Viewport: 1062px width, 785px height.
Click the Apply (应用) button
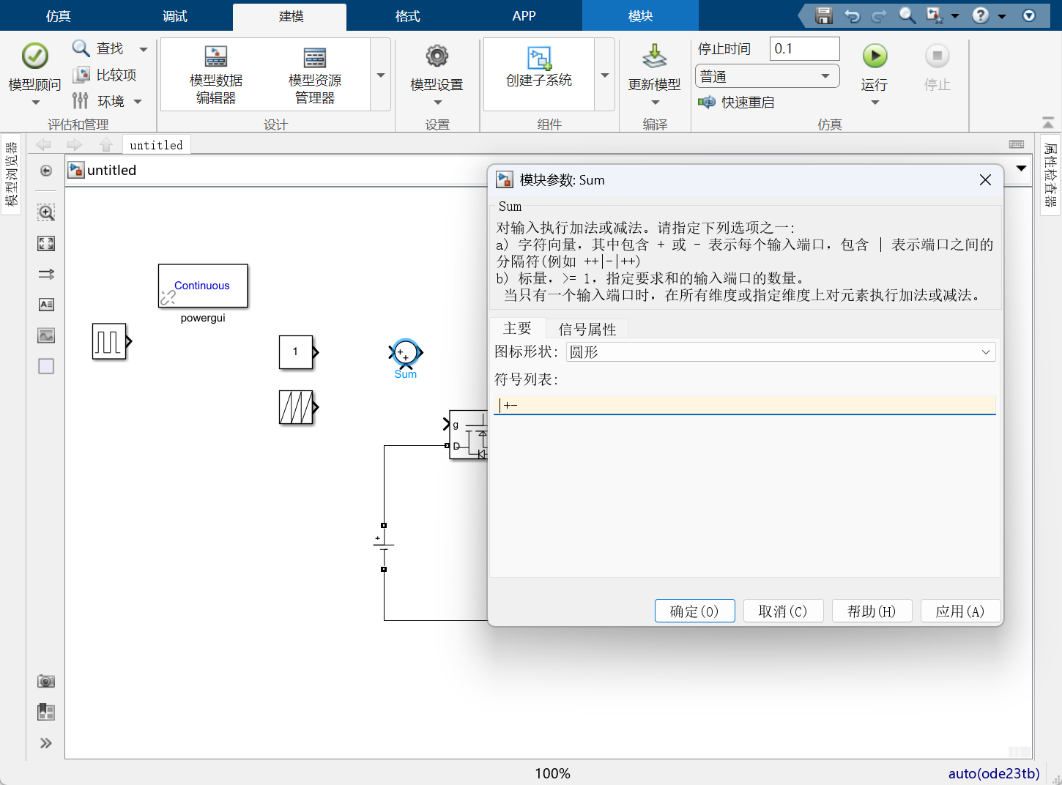[960, 611]
